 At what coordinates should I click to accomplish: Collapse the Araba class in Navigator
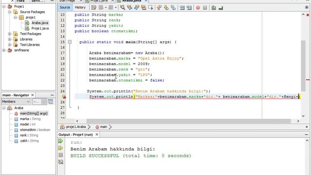tap(4, 108)
